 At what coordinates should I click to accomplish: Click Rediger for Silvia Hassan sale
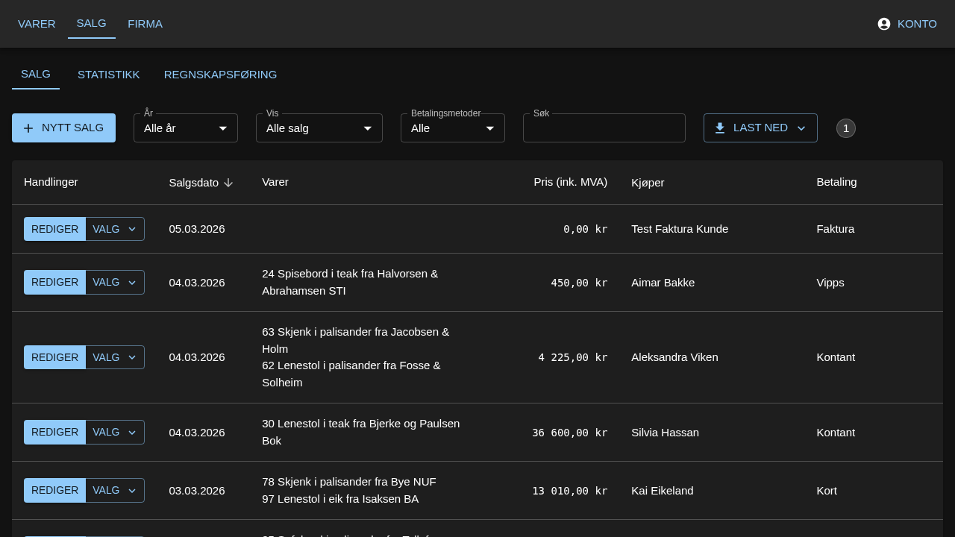point(54,433)
